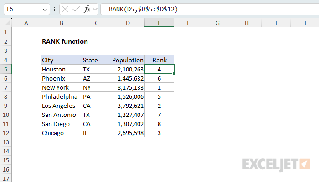Viewport: 319px width, 182px height.
Task: Select row 5 header
Action: (5, 69)
